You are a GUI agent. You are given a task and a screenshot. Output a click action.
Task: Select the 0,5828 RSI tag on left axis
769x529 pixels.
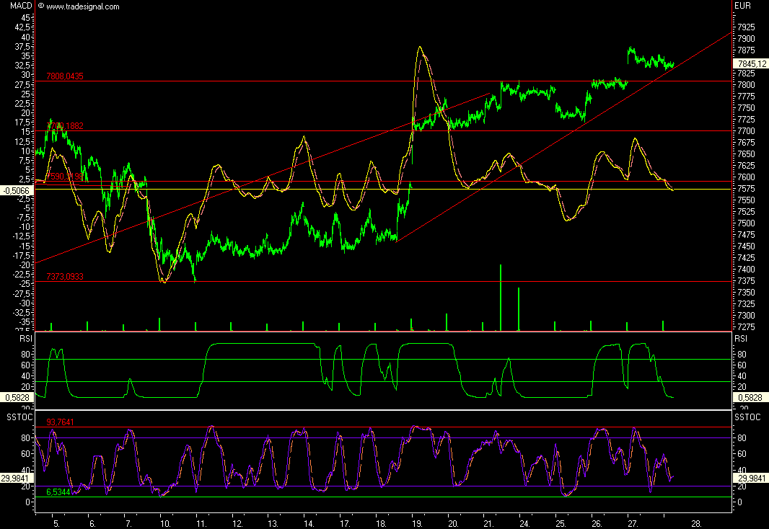(17, 397)
